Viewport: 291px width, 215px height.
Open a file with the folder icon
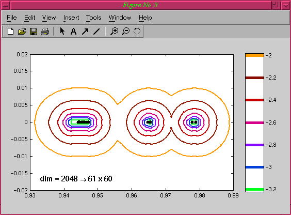(22, 31)
